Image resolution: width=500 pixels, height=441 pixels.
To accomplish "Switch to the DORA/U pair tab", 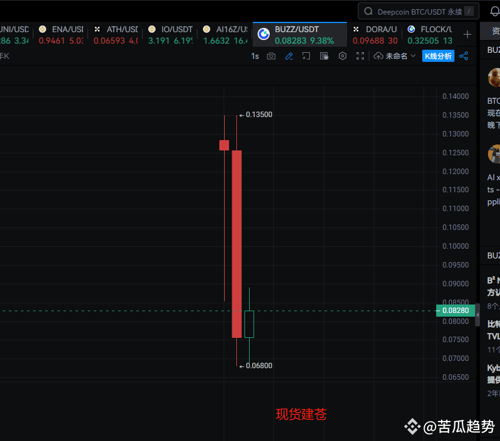I will [375, 35].
